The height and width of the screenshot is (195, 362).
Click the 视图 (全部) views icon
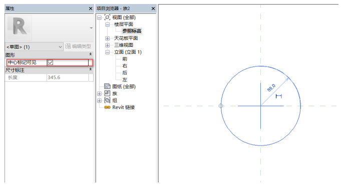[x=107, y=17]
